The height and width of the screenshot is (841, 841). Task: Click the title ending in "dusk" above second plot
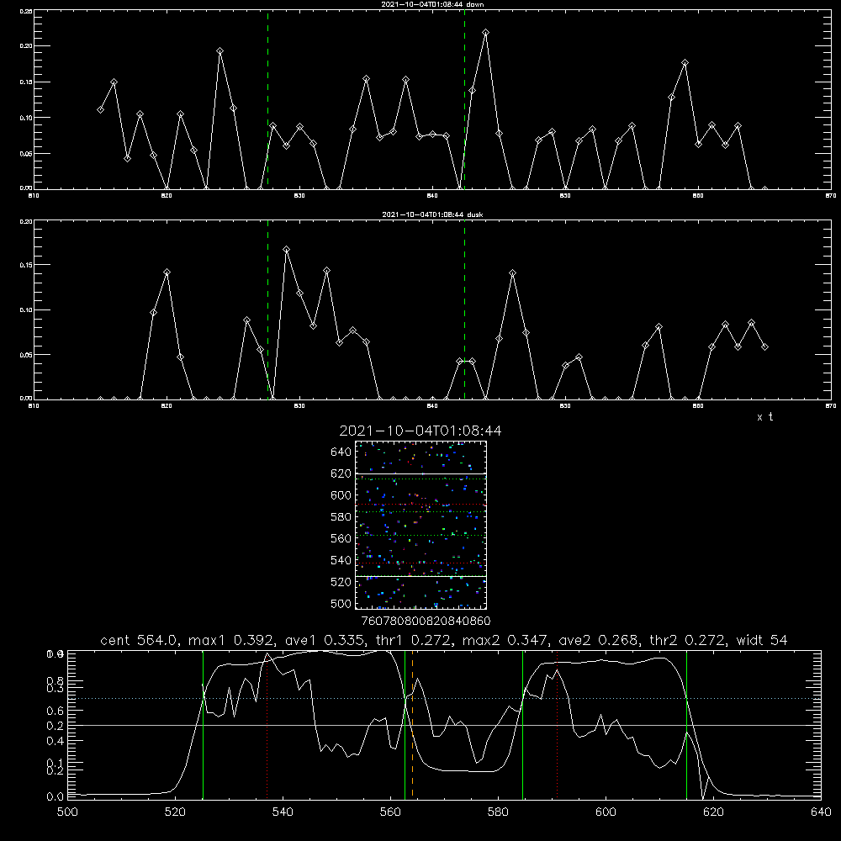pyautogui.click(x=432, y=214)
